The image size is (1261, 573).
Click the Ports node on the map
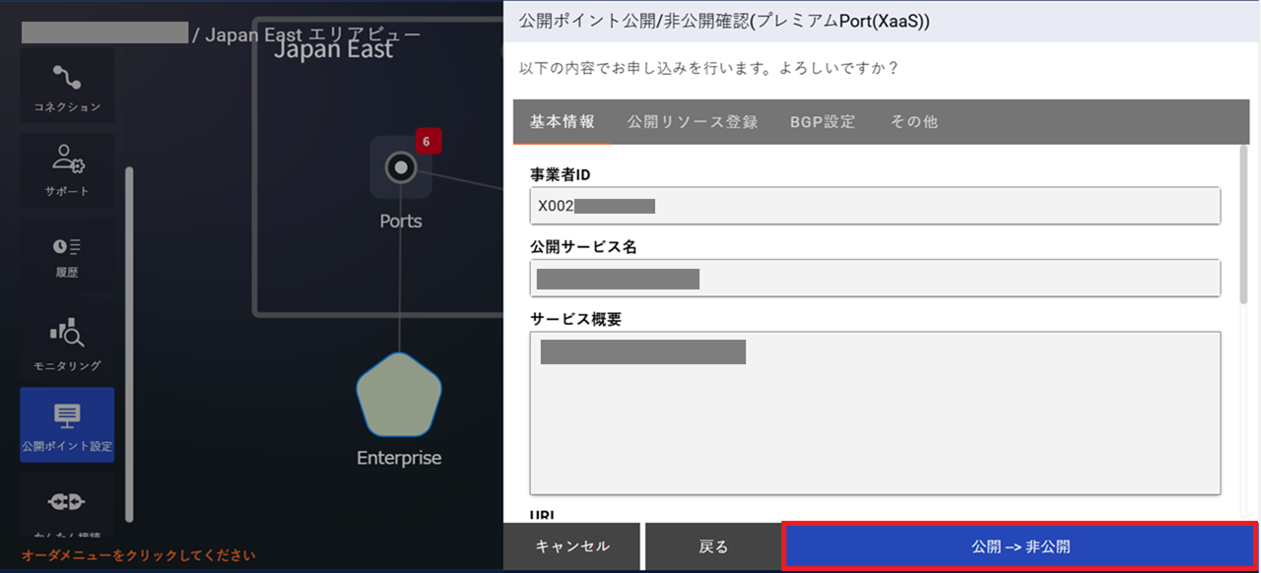(400, 167)
